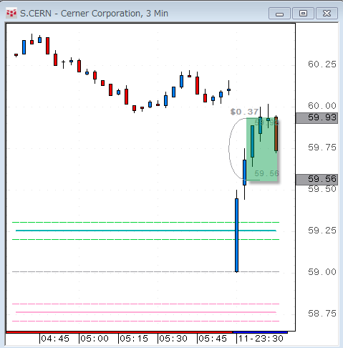The width and height of the screenshot is (343, 348).
Task: Close the S.CERN chart window
Action: tap(327, 14)
